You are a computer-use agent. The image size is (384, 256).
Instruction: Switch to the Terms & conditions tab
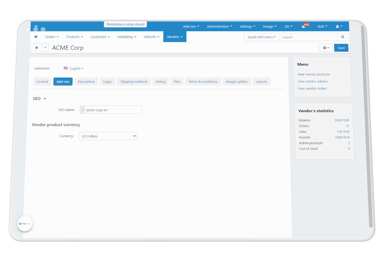point(203,82)
